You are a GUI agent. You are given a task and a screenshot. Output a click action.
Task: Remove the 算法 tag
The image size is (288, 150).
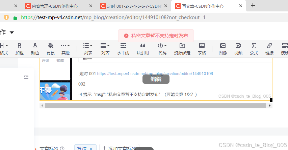91,148
